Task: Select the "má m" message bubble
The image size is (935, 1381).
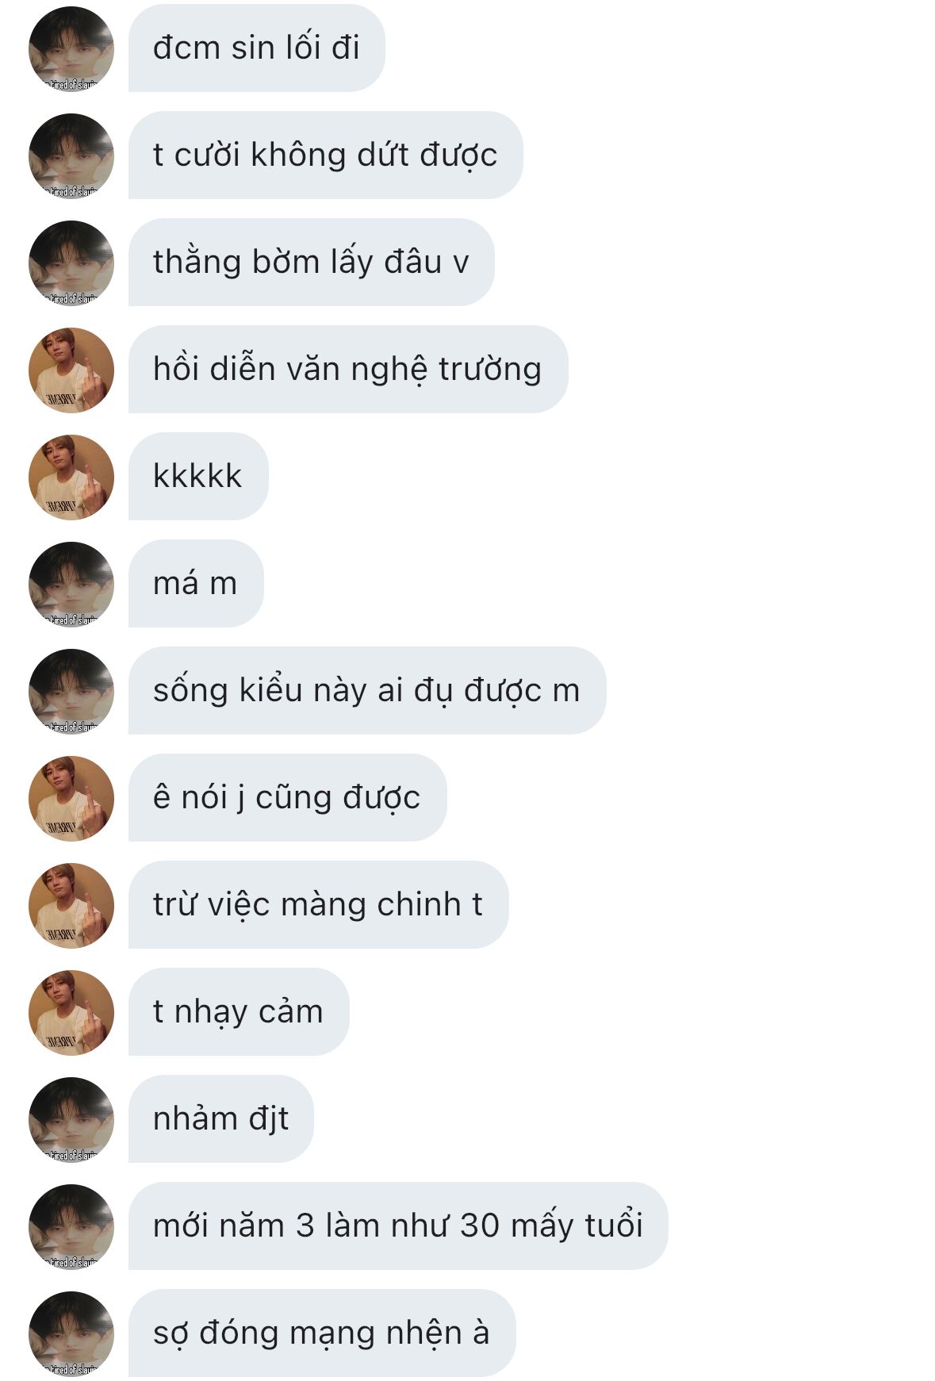Action: [x=196, y=584]
